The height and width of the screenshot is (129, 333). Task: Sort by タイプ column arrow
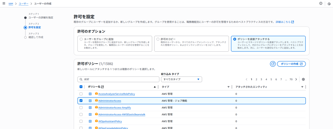click(228, 87)
